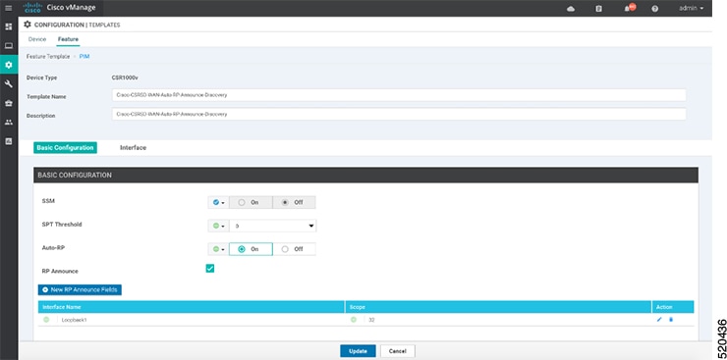The width and height of the screenshot is (727, 360).
Task: Open the tasks clipboard icon in header
Action: coord(598,9)
